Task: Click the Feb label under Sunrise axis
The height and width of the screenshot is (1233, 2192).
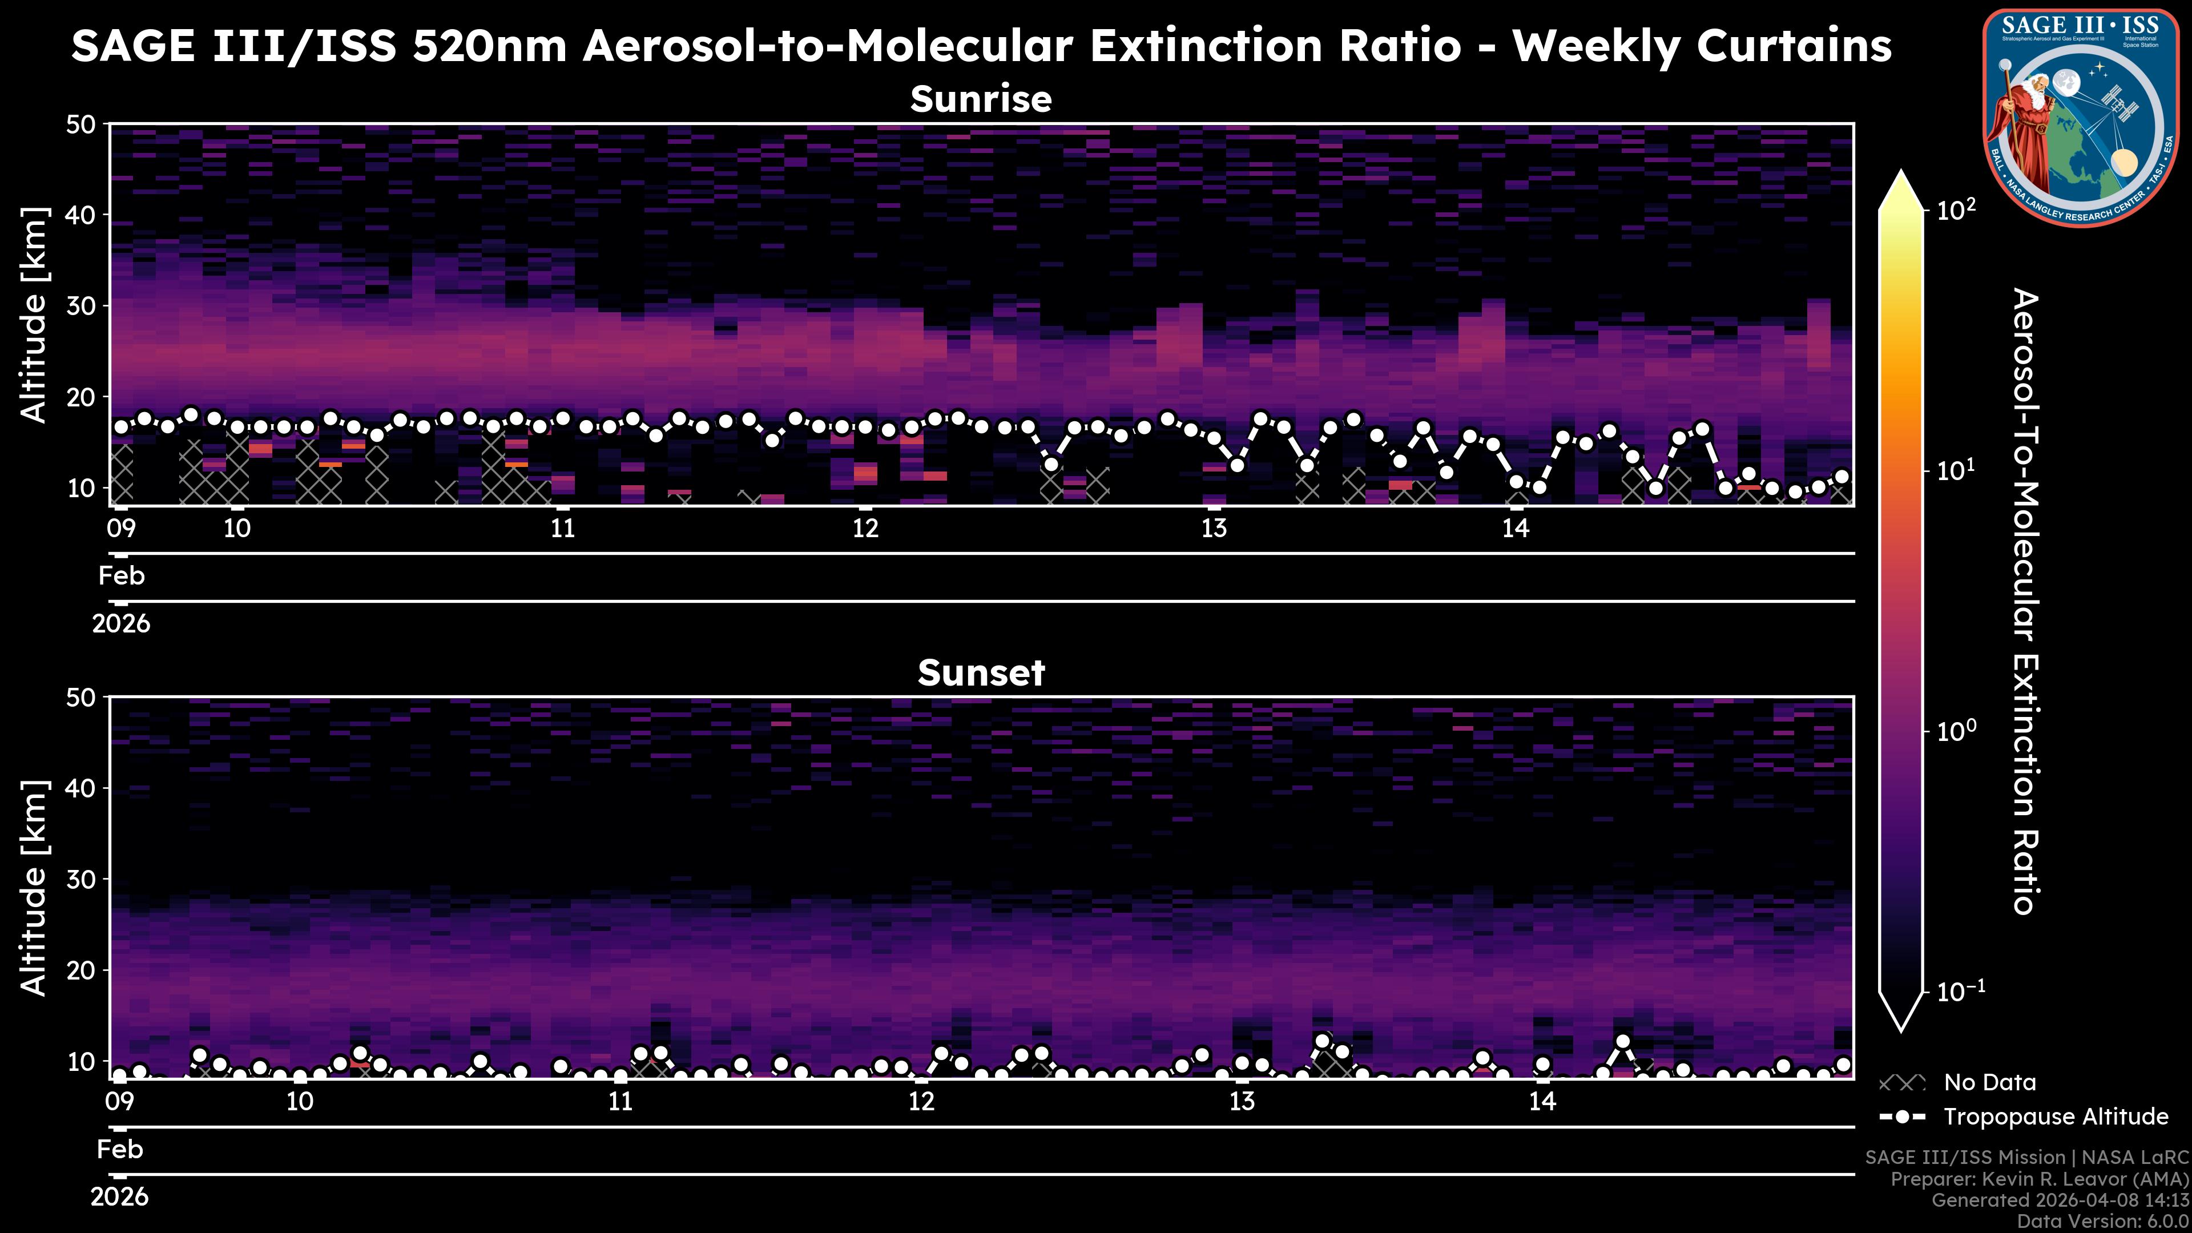Action: 122,576
